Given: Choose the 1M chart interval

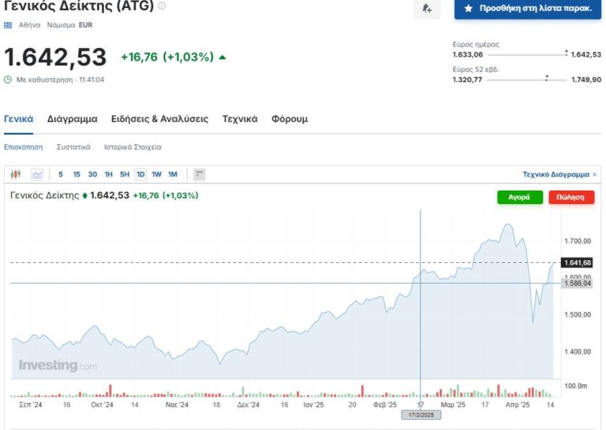Looking at the screenshot, I should tap(173, 174).
